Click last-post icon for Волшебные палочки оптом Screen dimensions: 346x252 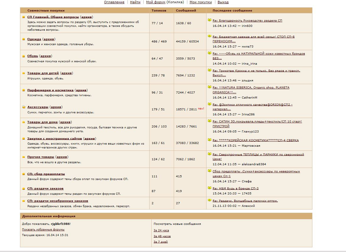[x=209, y=200]
